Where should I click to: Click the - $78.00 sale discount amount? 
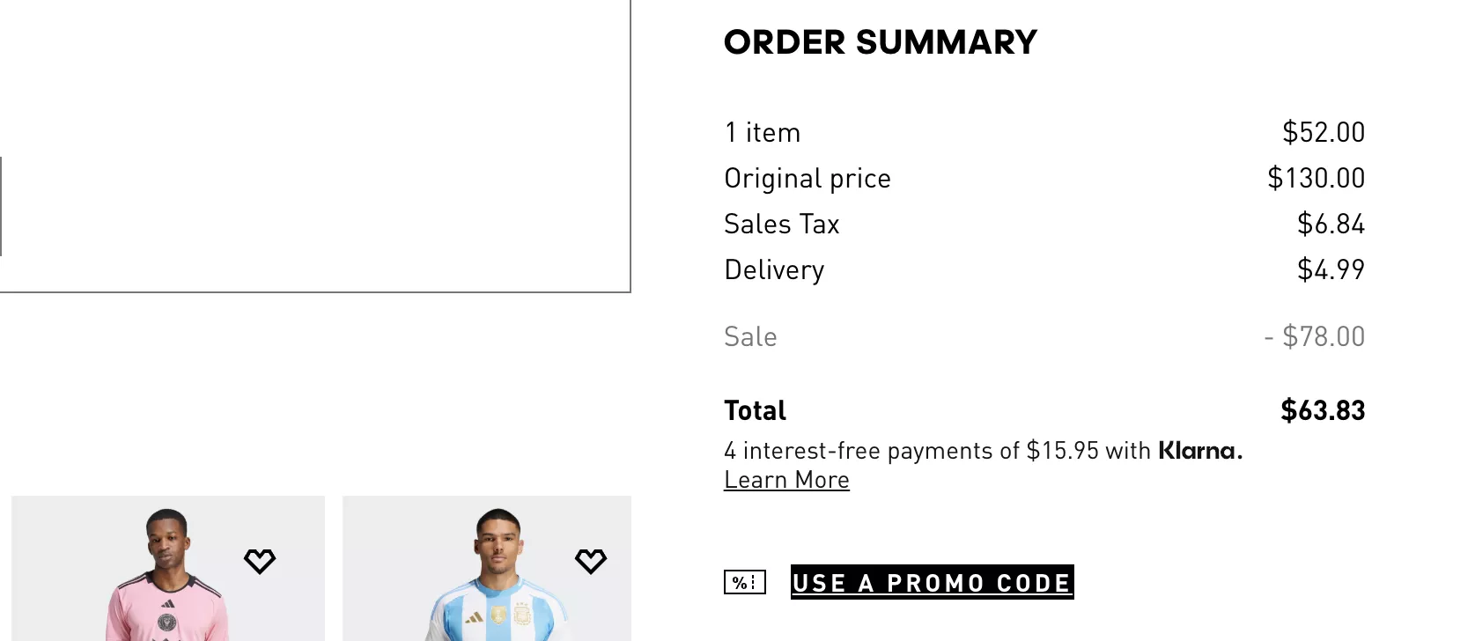pyautogui.click(x=1315, y=336)
